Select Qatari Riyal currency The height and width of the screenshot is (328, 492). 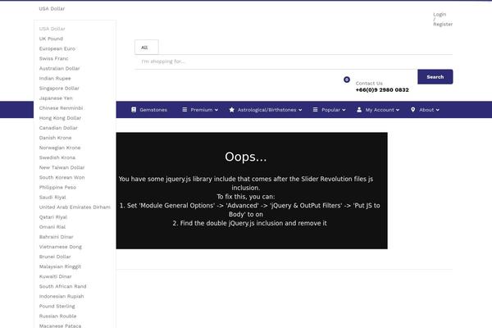click(x=53, y=216)
